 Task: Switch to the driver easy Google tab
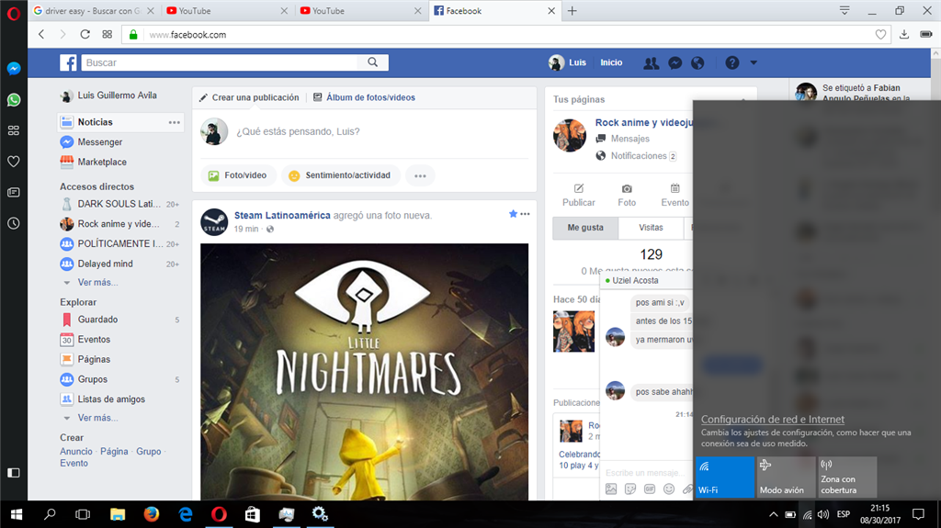pyautogui.click(x=93, y=11)
